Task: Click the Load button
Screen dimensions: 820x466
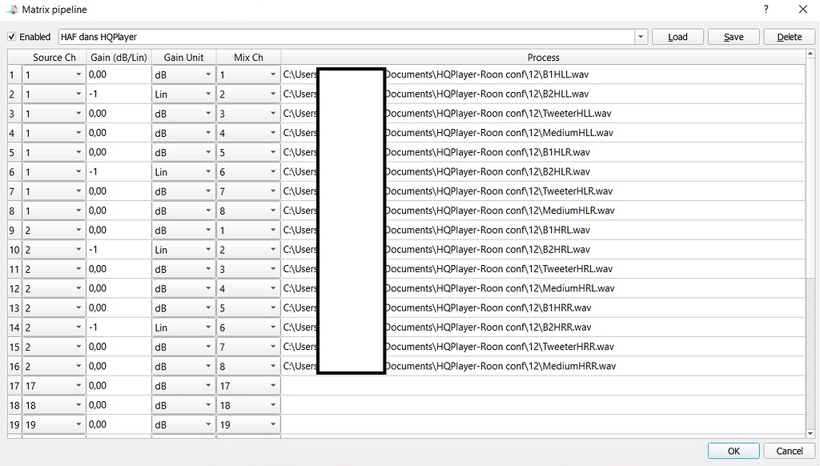Action: [x=677, y=36]
